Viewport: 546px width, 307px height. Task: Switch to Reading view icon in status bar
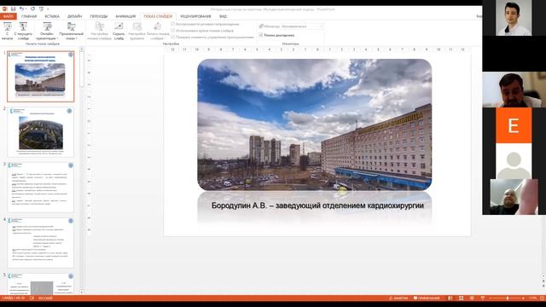tap(472, 298)
